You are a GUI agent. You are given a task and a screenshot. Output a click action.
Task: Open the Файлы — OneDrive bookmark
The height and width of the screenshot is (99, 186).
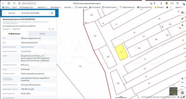point(10,7)
